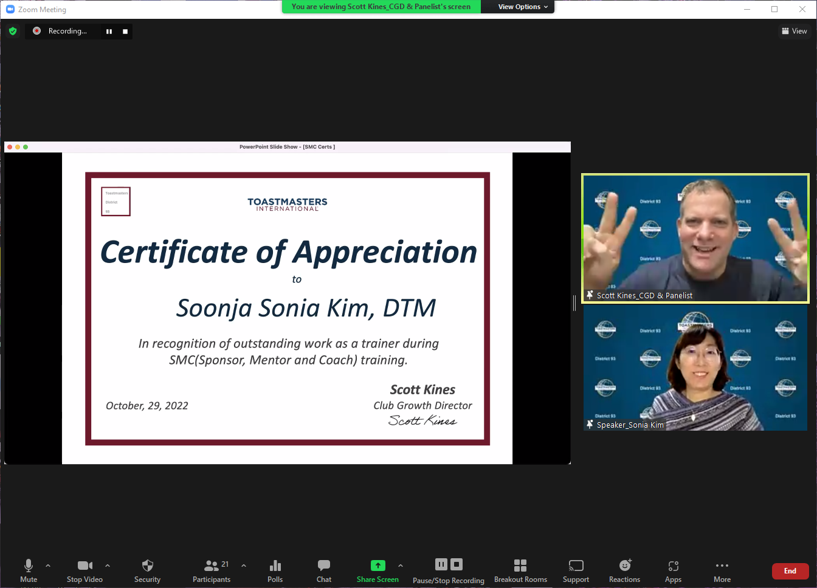The image size is (817, 588).
Task: Pause recording in bottom toolbar
Action: (x=441, y=564)
